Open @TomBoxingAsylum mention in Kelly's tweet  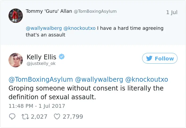(x=41, y=80)
